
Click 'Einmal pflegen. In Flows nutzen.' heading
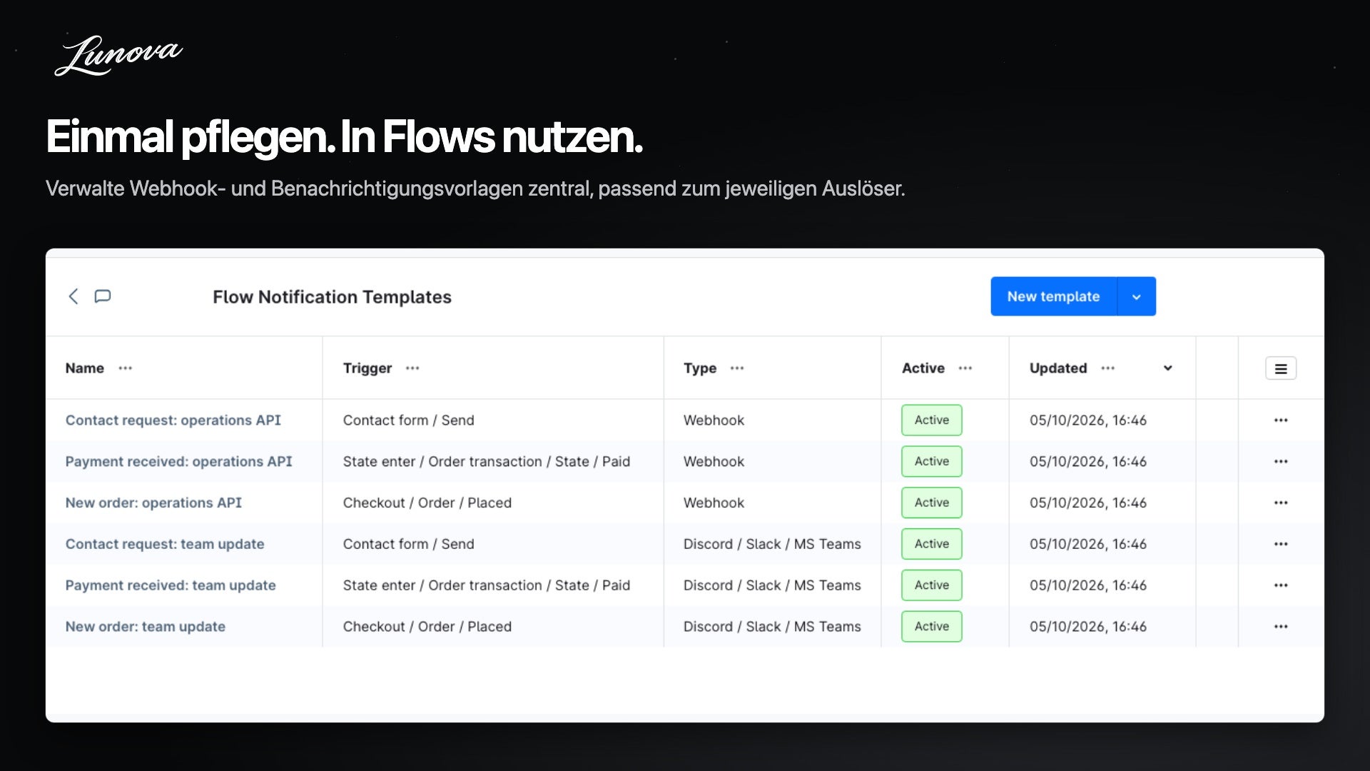click(x=344, y=137)
